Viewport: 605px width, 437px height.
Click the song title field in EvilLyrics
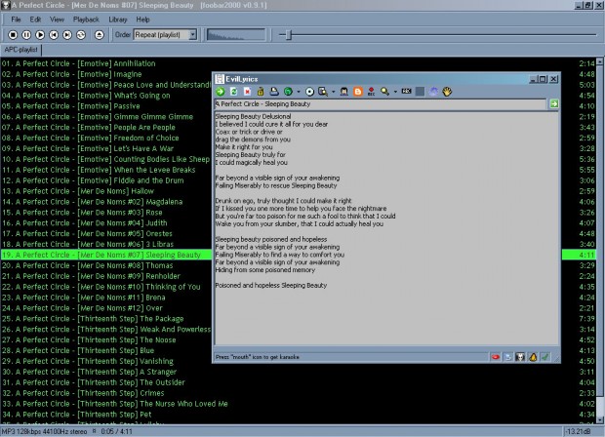[x=381, y=104]
